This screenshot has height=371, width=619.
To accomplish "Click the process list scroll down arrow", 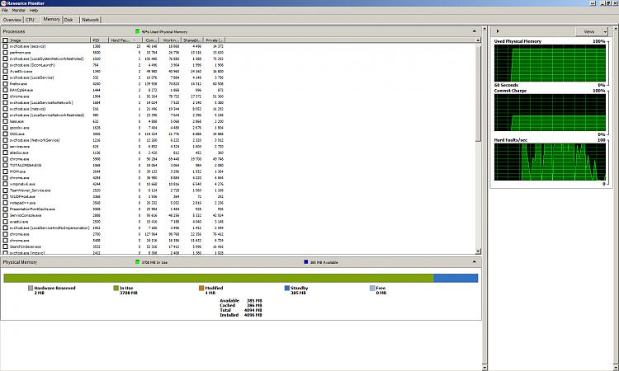I will coord(478,251).
